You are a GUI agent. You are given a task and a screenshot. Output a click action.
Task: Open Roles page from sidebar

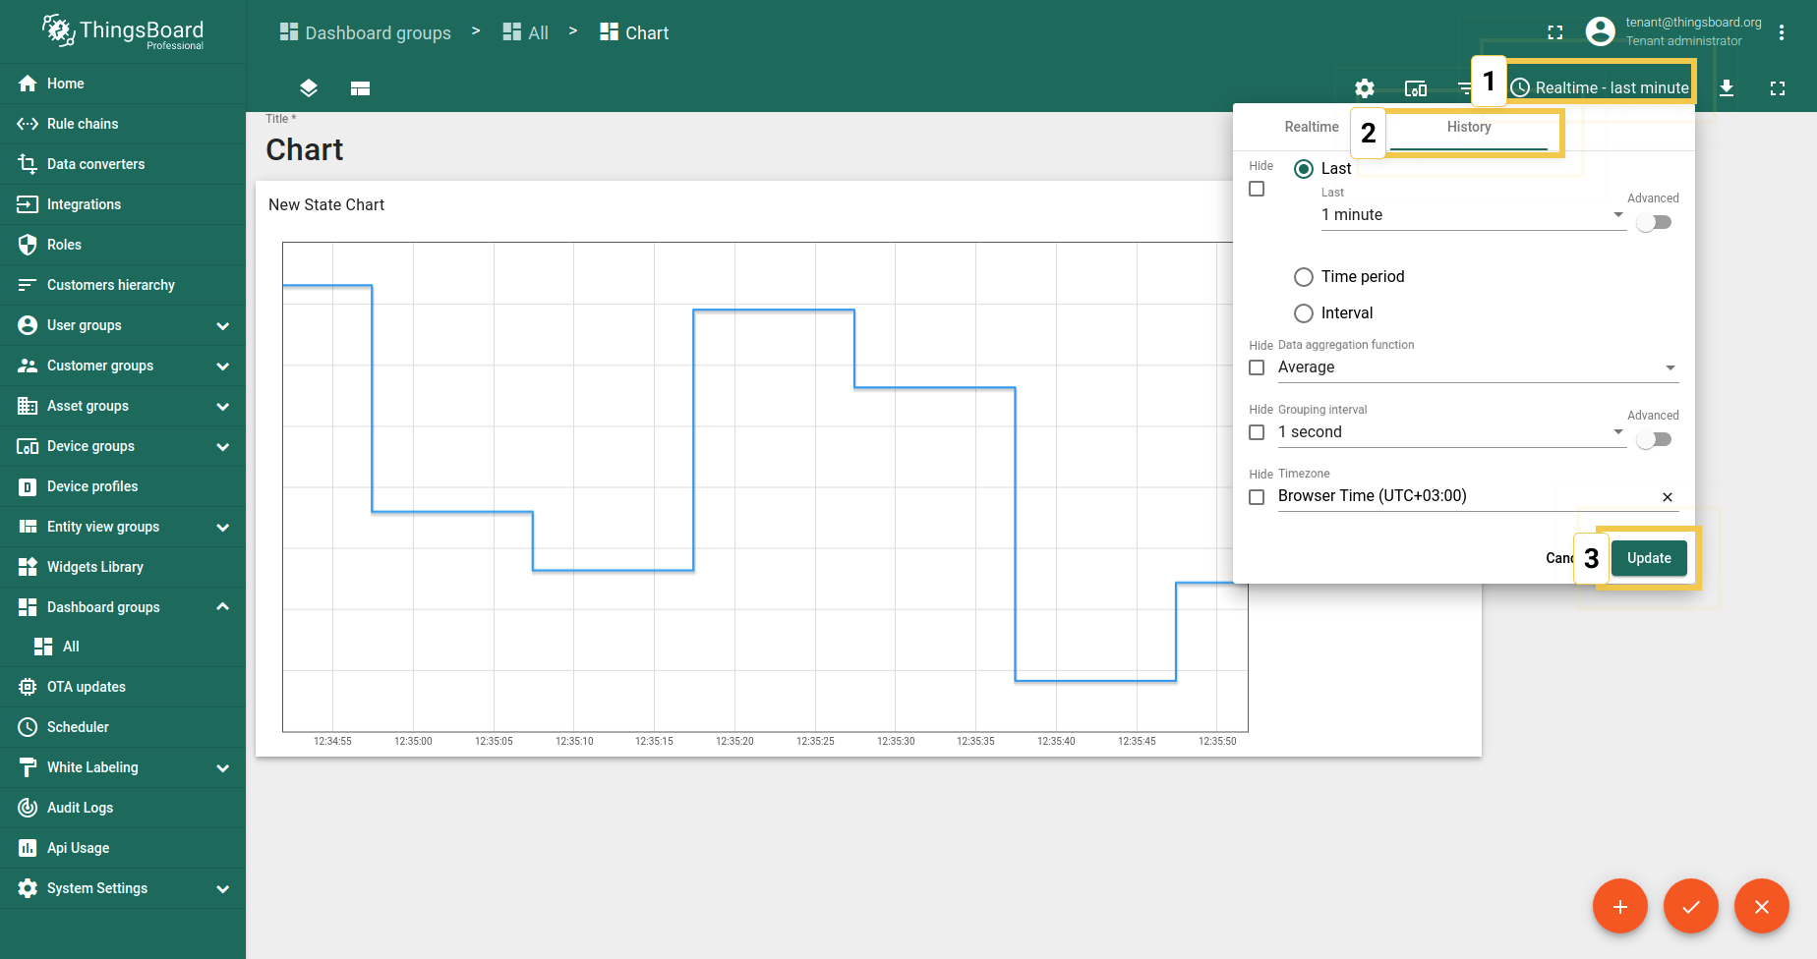coord(123,245)
